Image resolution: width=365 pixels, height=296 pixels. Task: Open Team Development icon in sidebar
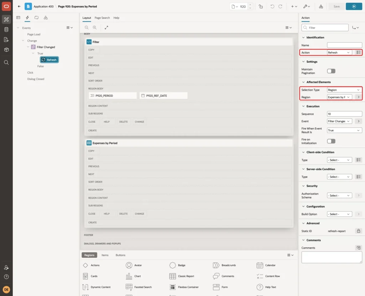pyautogui.click(x=6, y=39)
